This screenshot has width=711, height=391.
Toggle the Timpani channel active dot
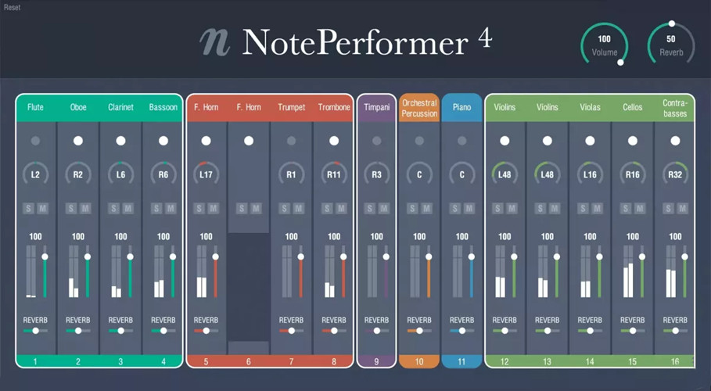click(376, 141)
